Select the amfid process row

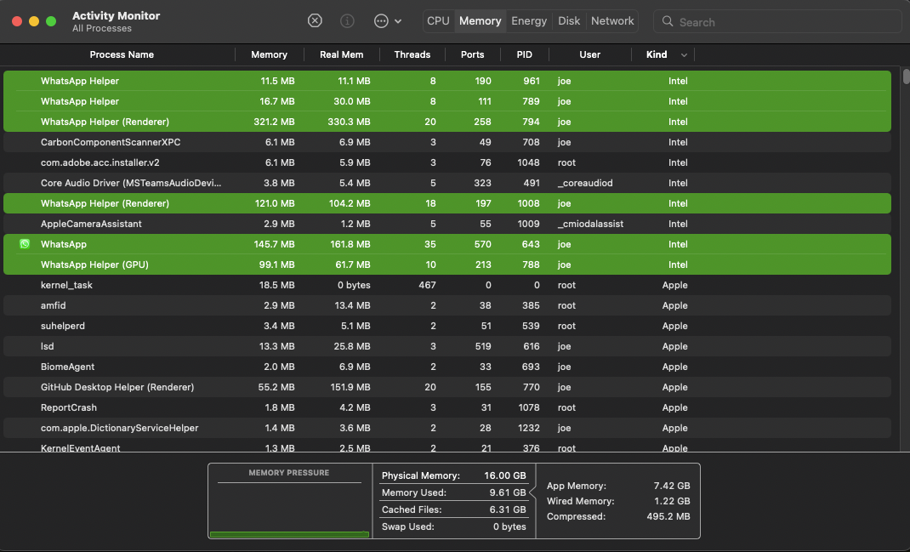(446, 305)
